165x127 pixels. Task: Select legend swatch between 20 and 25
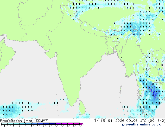click(47, 124)
